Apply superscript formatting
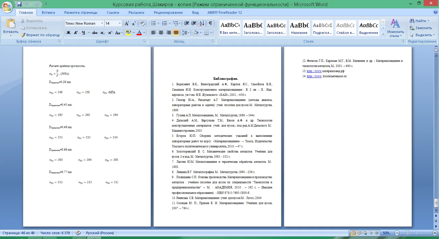The height and width of the screenshot is (239, 439). coord(110,33)
